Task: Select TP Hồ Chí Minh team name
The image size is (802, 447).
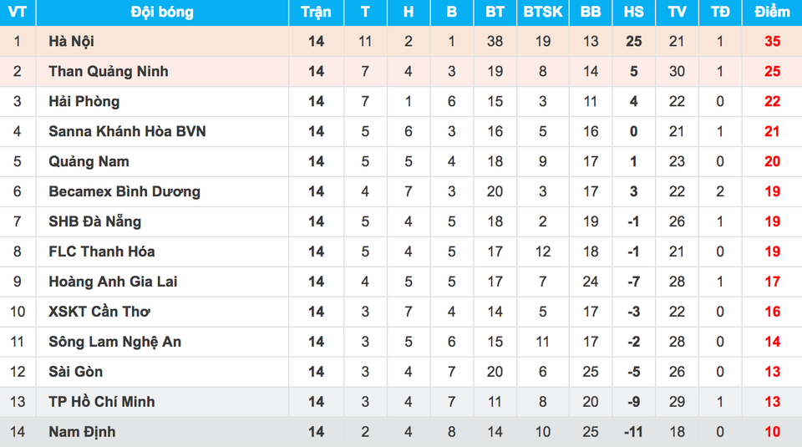Action: coord(101,402)
